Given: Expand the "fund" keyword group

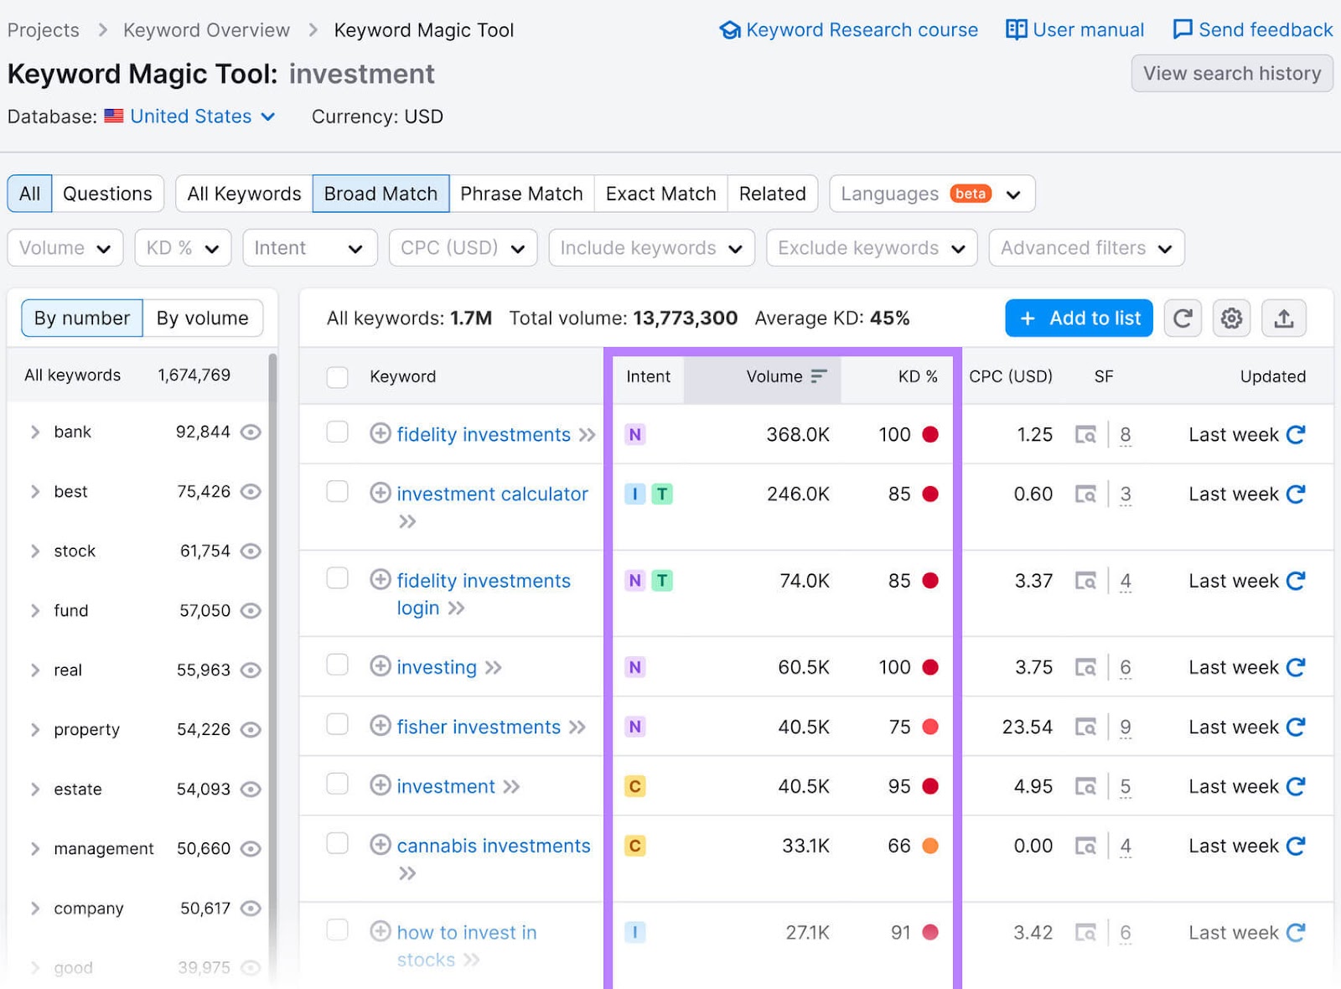Looking at the screenshot, I should click(34, 610).
